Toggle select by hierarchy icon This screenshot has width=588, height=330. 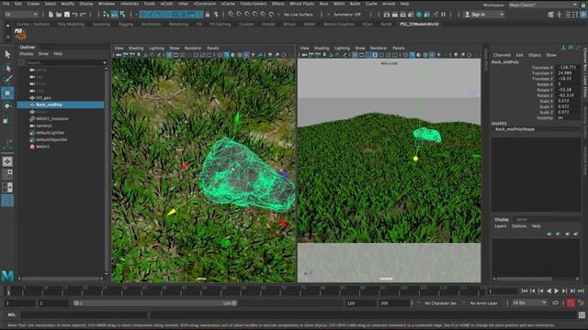click(x=107, y=15)
